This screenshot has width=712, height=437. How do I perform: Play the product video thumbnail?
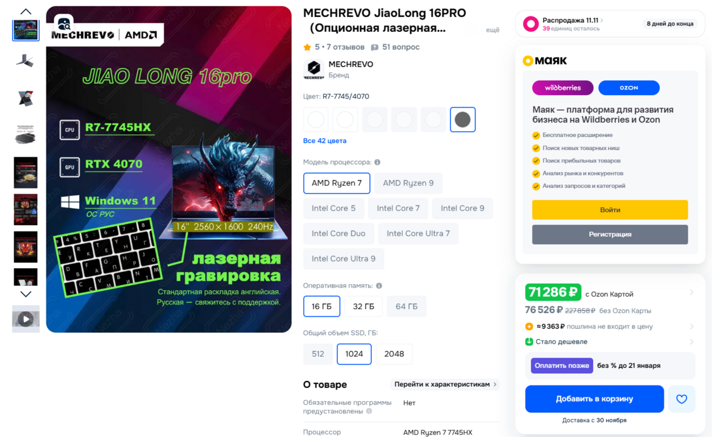click(26, 319)
